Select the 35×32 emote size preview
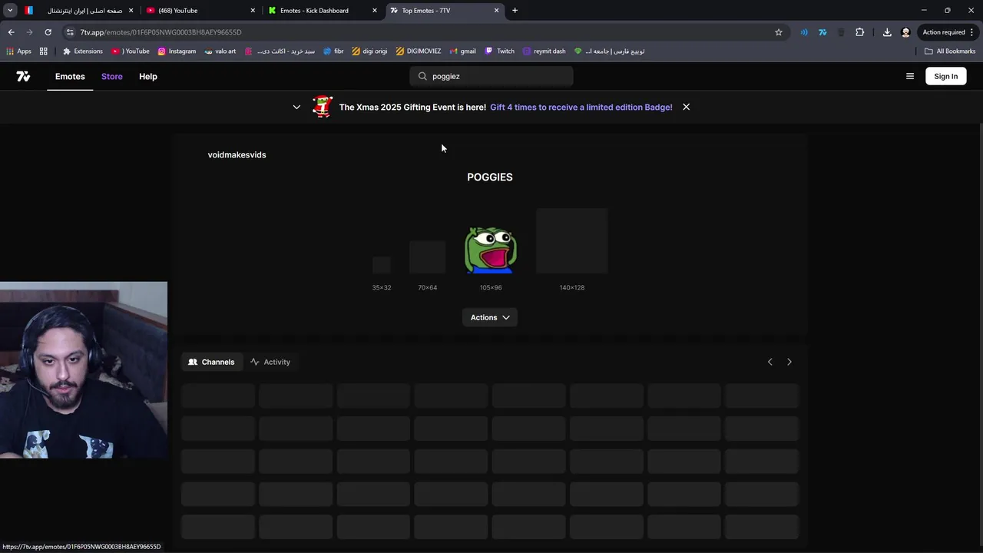The image size is (983, 553). tap(382, 266)
